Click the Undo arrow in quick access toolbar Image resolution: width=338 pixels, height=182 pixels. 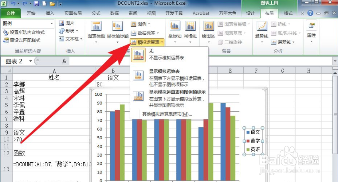click(13, 3)
